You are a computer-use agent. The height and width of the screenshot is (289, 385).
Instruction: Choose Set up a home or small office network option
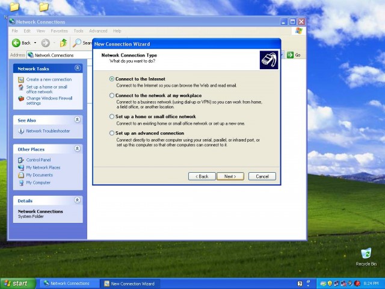point(112,116)
